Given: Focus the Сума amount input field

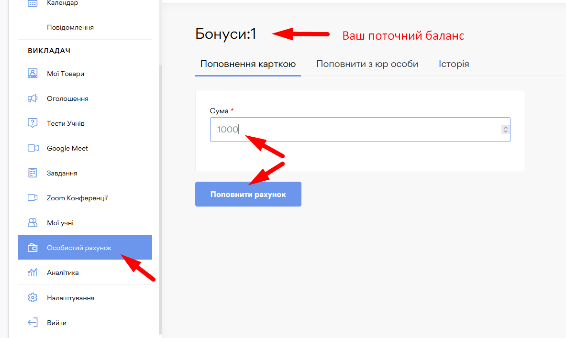Looking at the screenshot, I should 354,130.
